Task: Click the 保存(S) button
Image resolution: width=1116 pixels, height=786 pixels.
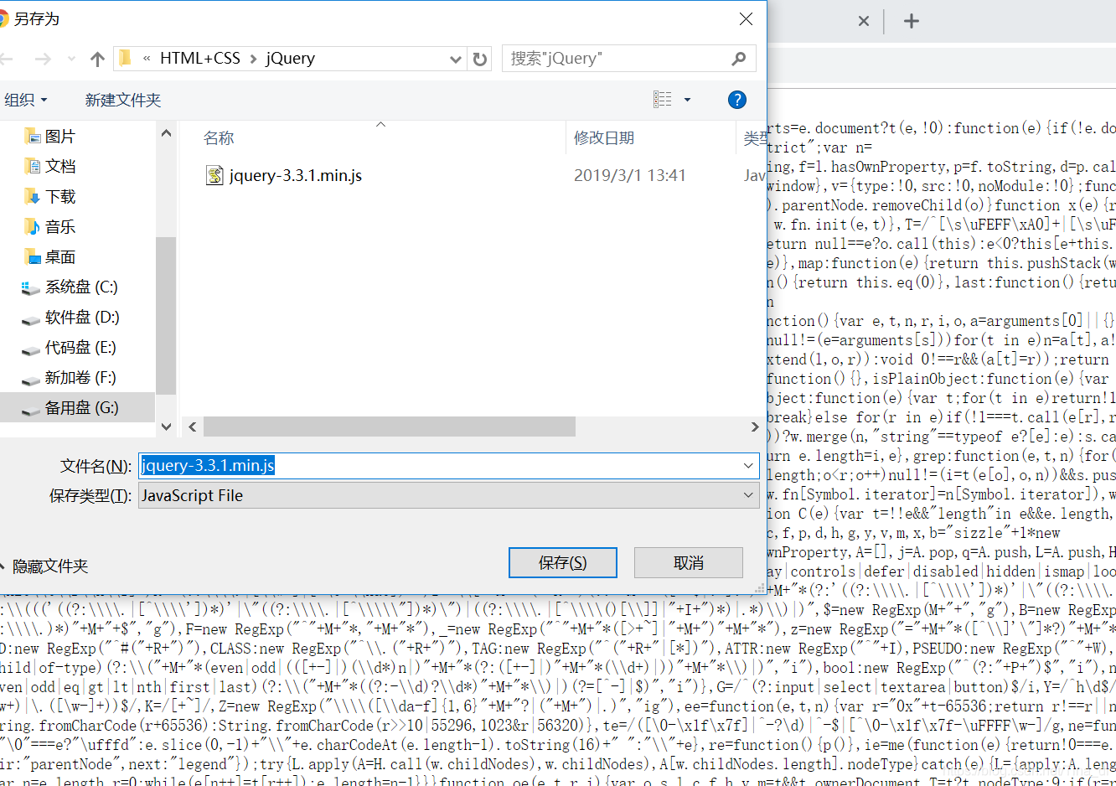Action: pos(563,563)
